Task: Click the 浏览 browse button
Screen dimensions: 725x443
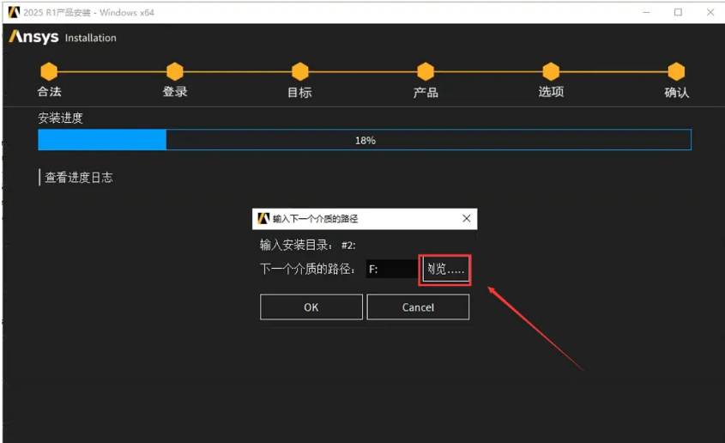Action: point(445,269)
